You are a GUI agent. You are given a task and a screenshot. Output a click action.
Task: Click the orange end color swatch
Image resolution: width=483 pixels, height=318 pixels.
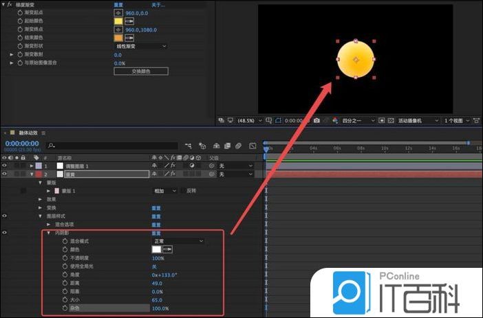coord(118,38)
